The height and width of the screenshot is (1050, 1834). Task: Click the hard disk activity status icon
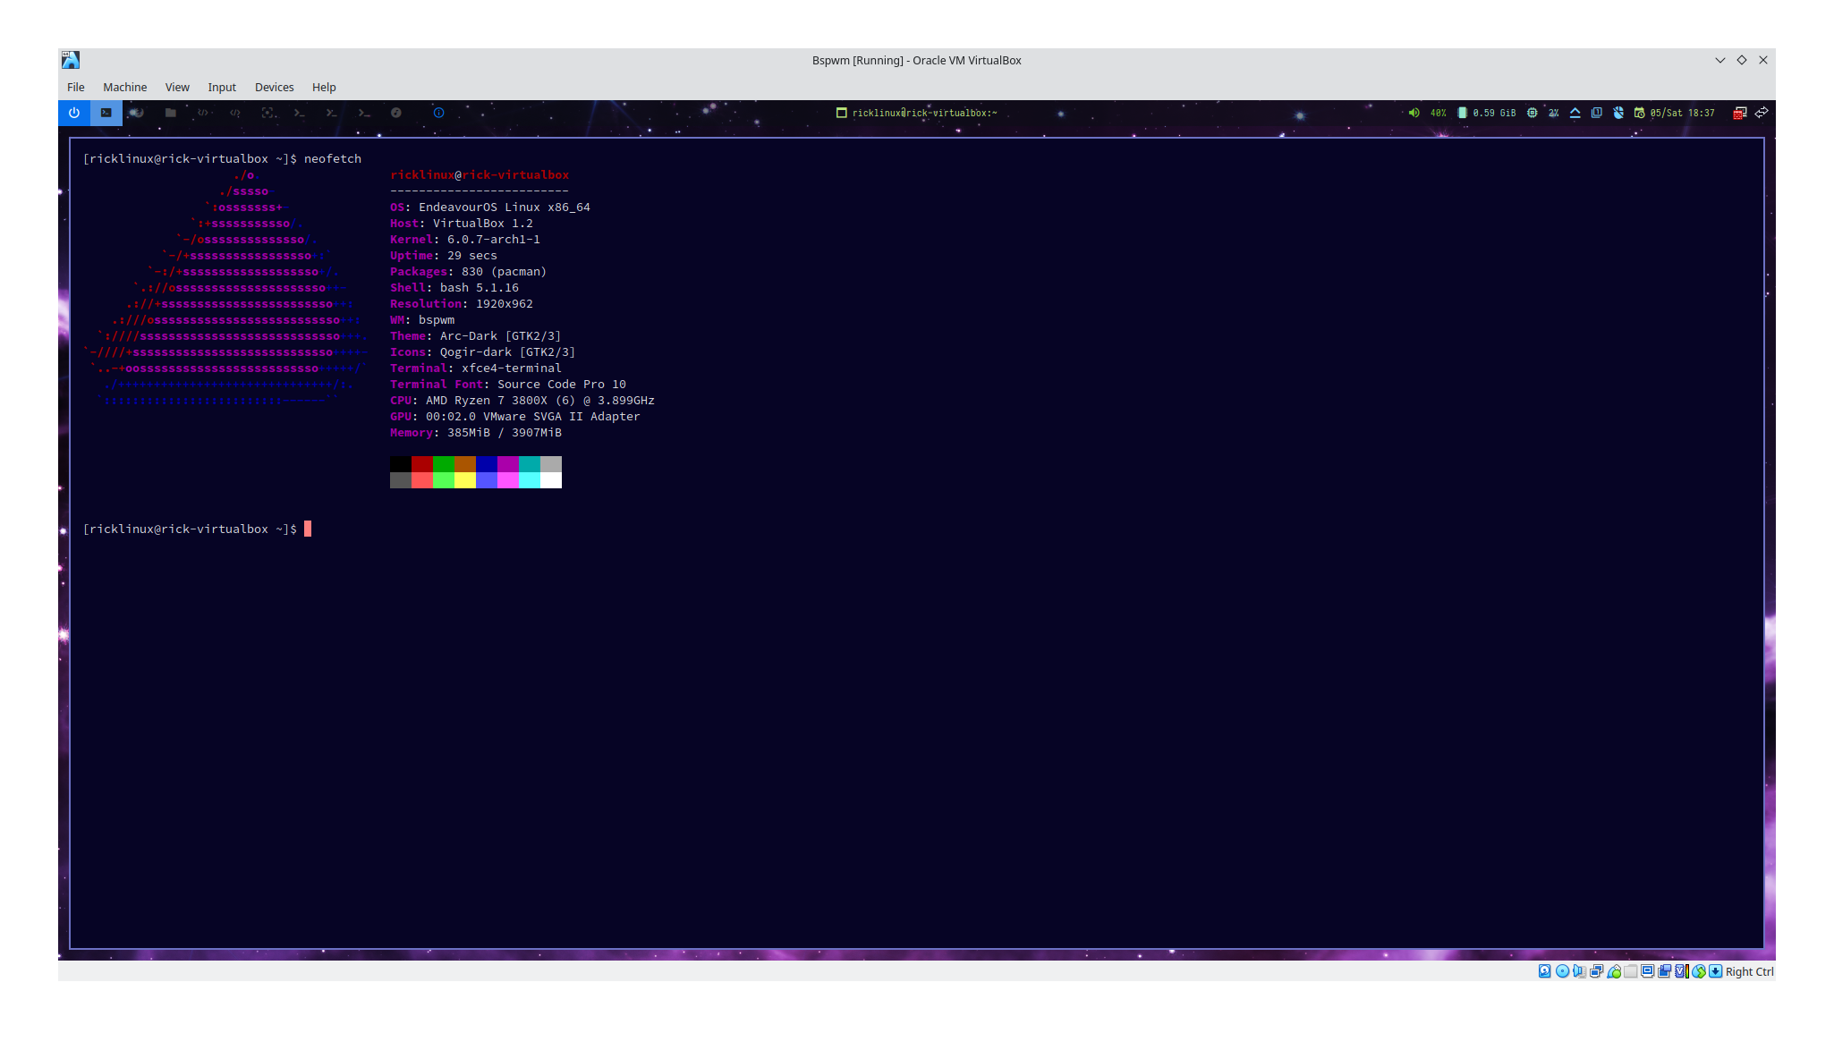point(1545,971)
